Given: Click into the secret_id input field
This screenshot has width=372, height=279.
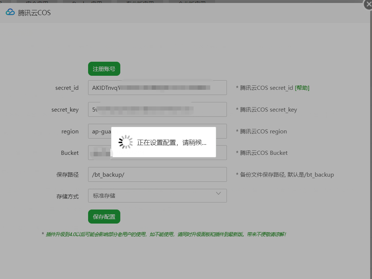Looking at the screenshot, I should click(157, 88).
